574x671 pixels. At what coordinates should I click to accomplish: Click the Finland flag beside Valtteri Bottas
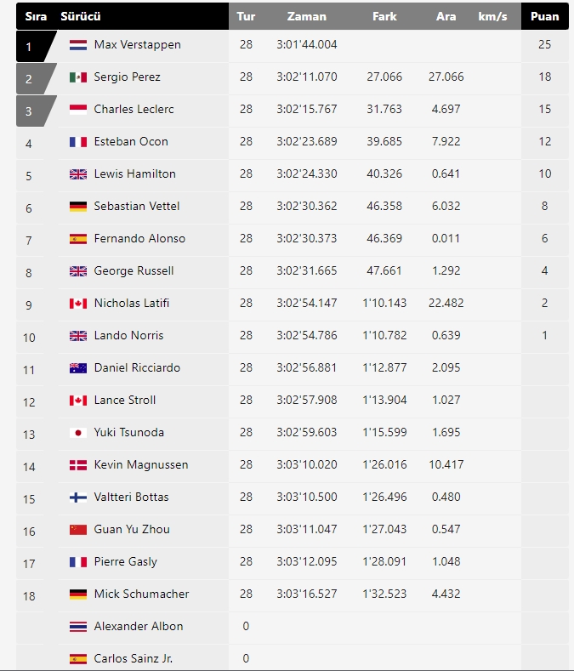78,498
